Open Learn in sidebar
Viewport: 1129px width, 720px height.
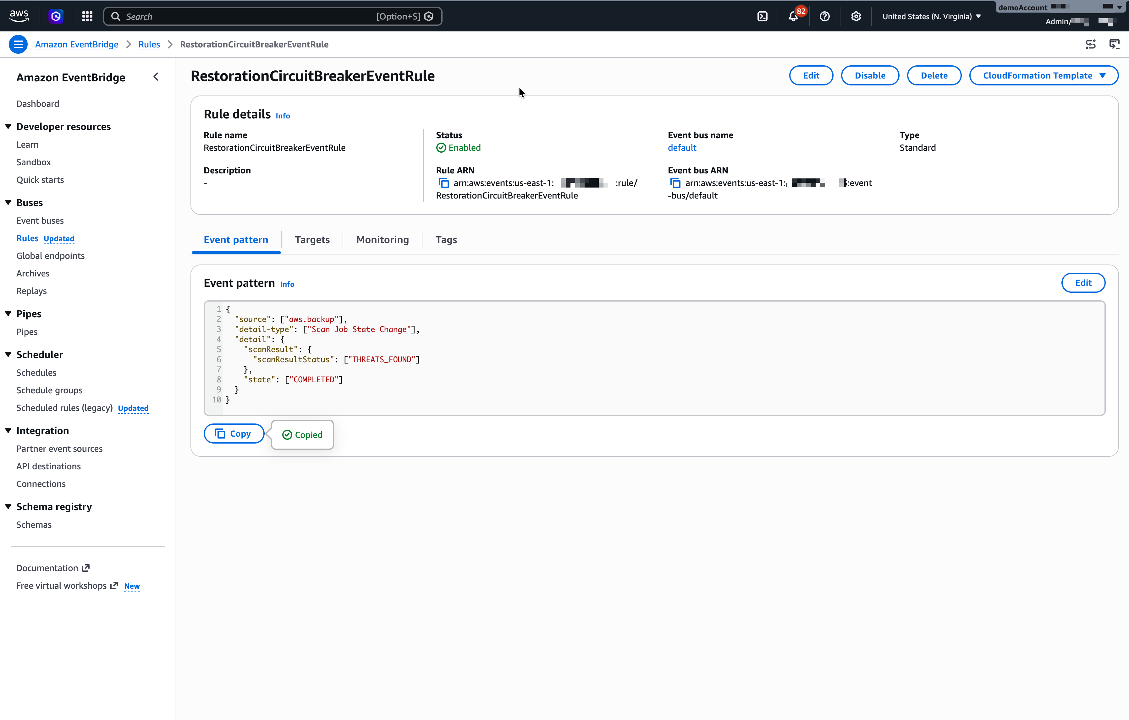[28, 145]
